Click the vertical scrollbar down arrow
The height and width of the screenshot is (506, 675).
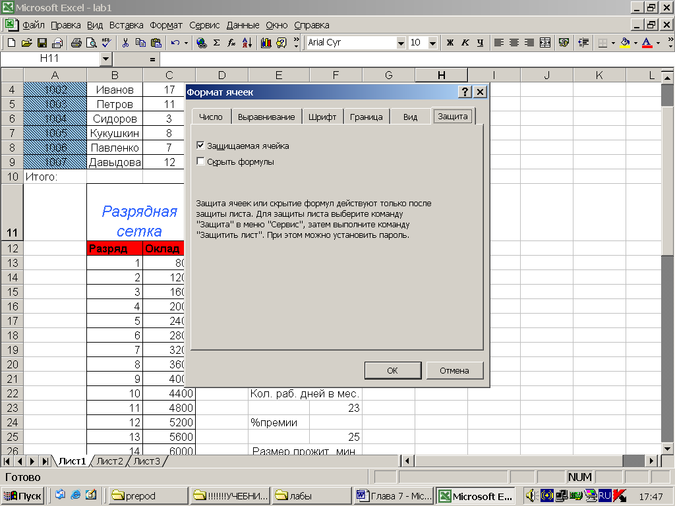point(667,449)
